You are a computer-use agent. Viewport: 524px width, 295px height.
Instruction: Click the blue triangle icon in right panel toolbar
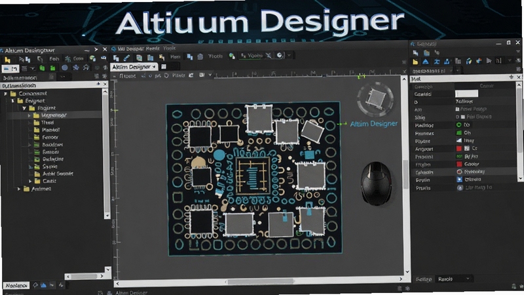[425, 62]
